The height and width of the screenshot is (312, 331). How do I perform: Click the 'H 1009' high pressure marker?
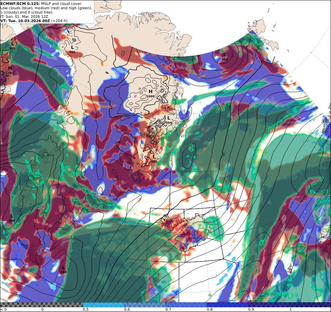pos(151,93)
